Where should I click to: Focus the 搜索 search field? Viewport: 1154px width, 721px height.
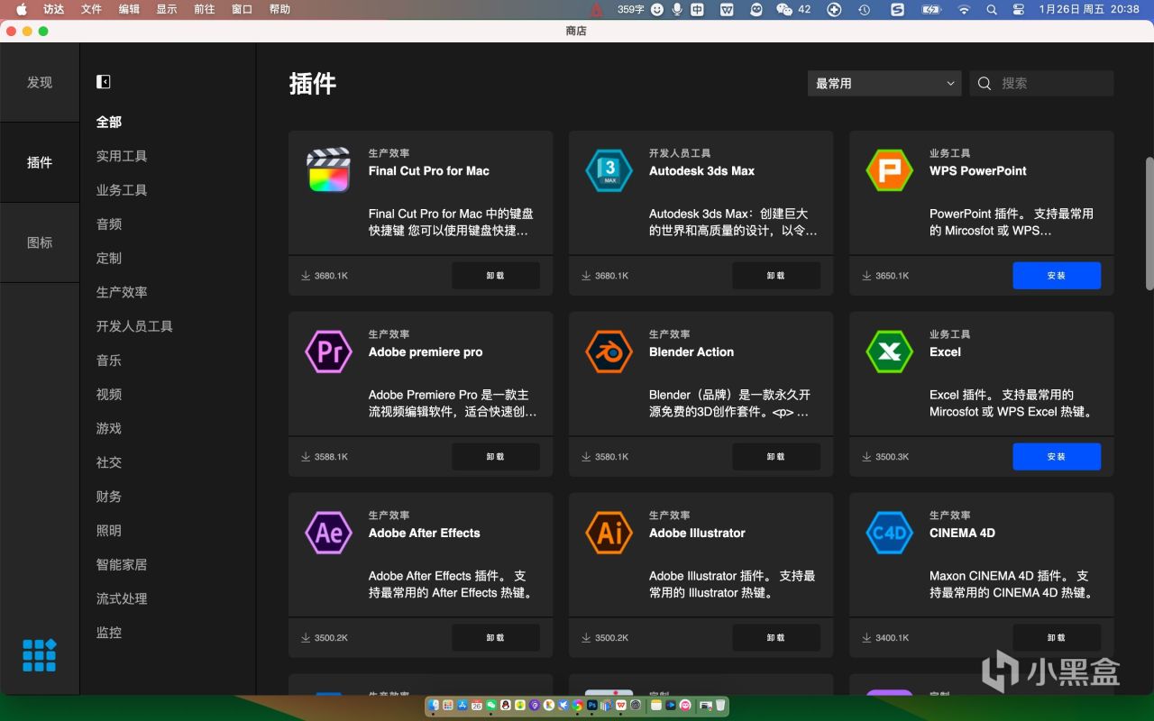[x=1042, y=83]
